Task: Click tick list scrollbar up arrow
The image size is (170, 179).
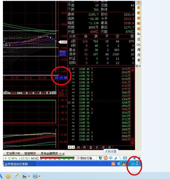Action: [x=133, y=70]
